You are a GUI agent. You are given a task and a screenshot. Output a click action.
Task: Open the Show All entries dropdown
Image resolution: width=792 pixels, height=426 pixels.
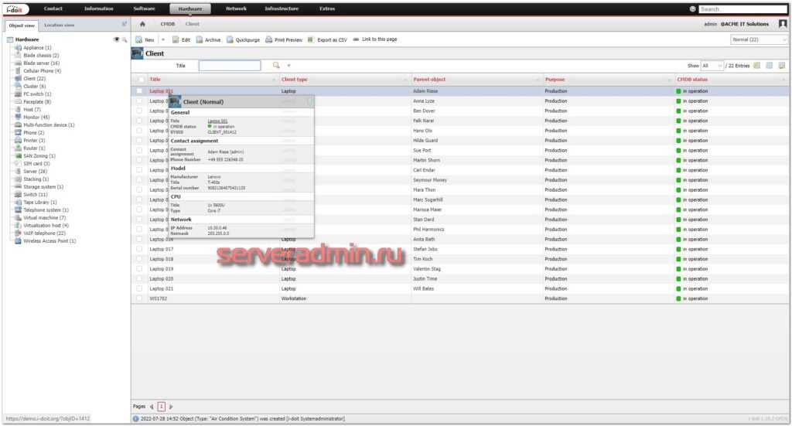click(x=712, y=66)
